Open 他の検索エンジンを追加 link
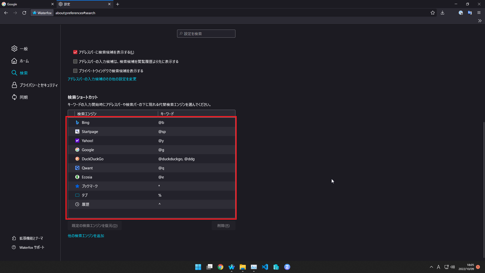 point(86,236)
